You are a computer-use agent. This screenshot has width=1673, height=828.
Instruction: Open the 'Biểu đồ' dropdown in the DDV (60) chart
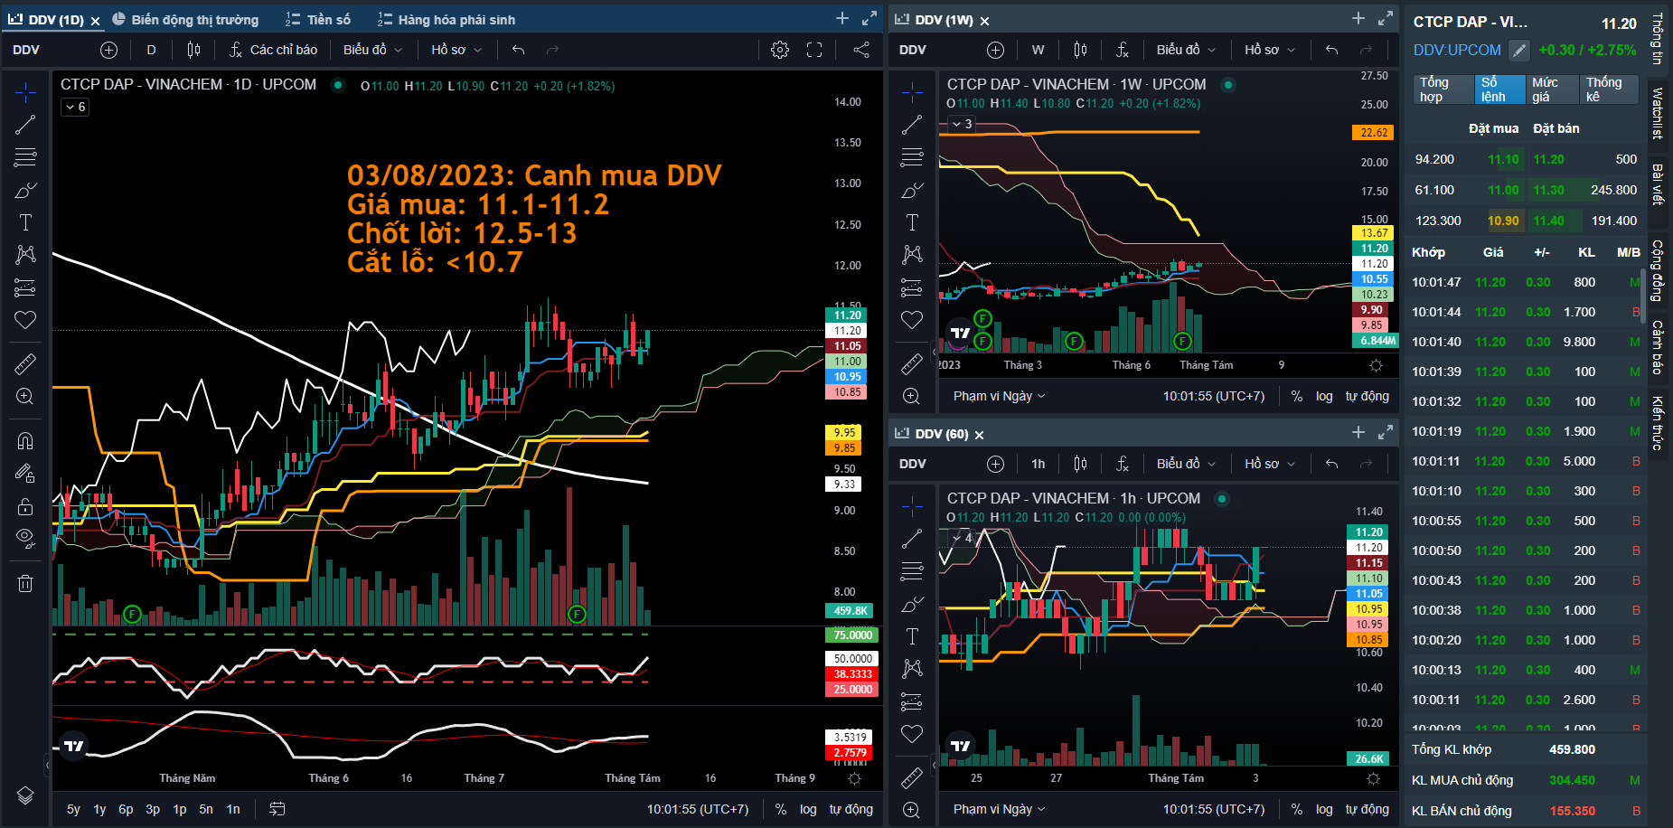pos(1186,464)
